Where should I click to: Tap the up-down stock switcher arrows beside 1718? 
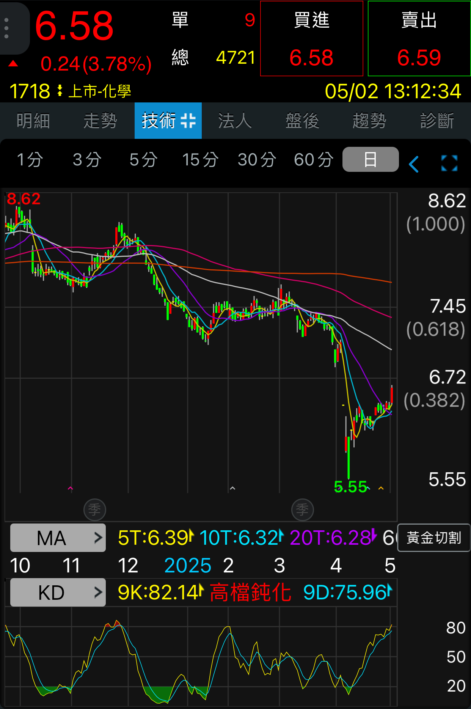tap(60, 91)
